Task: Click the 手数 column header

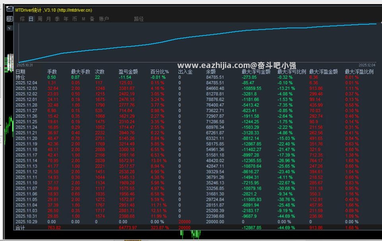Action: point(52,72)
